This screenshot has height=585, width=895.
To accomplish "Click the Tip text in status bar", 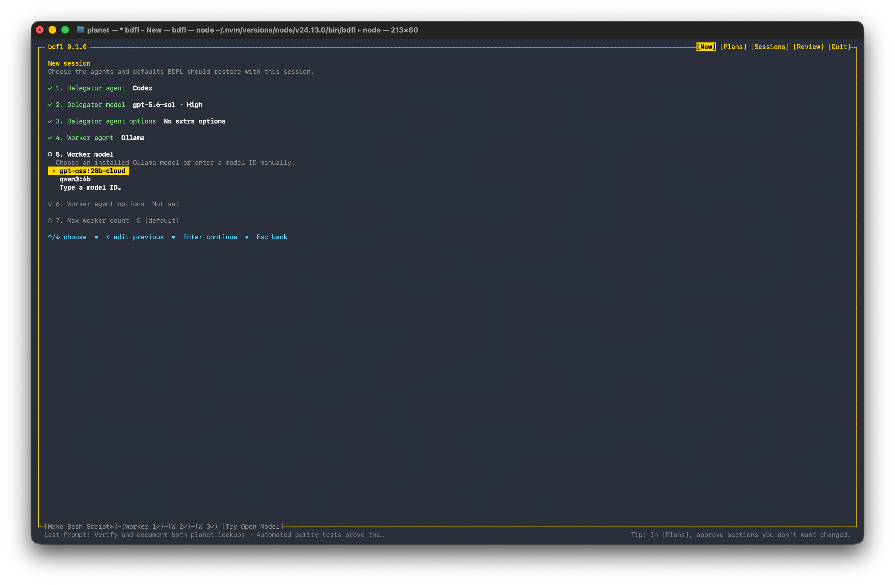I will click(740, 535).
